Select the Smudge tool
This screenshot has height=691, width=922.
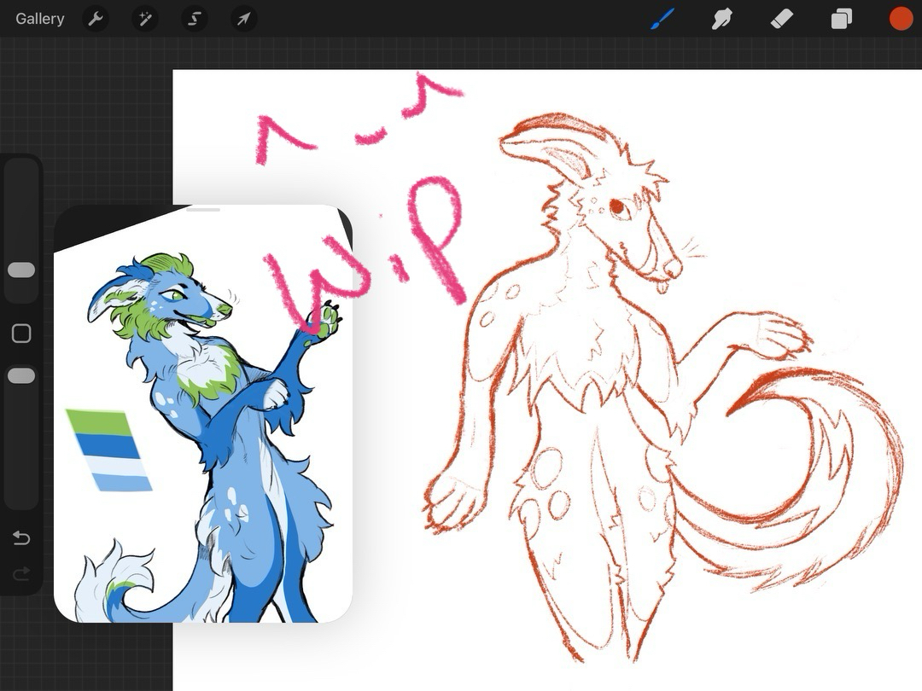[x=722, y=19]
